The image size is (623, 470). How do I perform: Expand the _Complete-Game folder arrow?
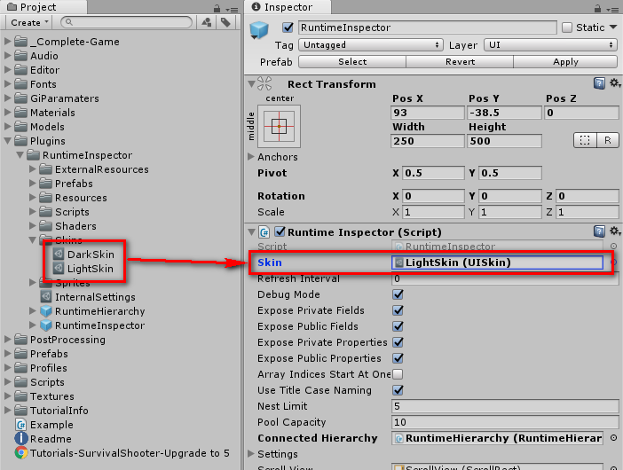click(x=8, y=42)
